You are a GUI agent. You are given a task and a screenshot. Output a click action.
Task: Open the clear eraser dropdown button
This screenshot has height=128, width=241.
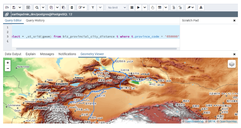(x=190, y=7)
